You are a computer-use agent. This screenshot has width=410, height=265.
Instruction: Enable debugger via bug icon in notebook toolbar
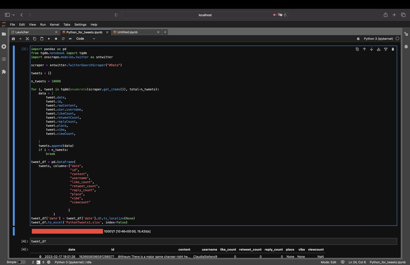coord(358,39)
